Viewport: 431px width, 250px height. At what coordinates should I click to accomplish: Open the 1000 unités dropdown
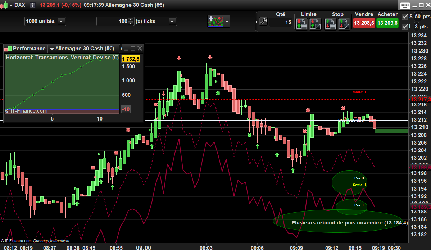coord(62,21)
